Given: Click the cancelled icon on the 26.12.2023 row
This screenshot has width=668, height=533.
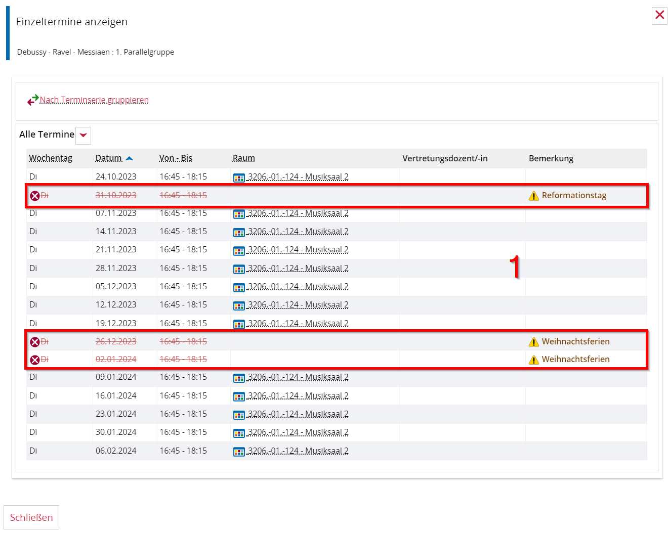Looking at the screenshot, I should [x=35, y=342].
